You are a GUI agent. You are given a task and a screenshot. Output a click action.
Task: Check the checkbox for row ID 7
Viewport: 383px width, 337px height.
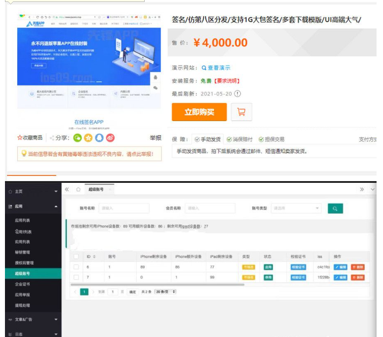[76, 277]
